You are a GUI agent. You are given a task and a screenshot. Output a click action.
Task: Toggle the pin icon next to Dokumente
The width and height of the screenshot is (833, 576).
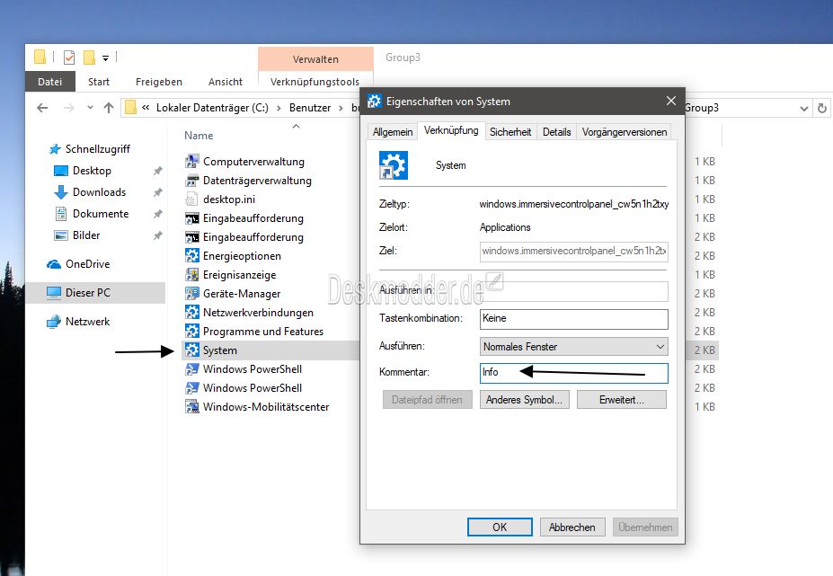158,214
